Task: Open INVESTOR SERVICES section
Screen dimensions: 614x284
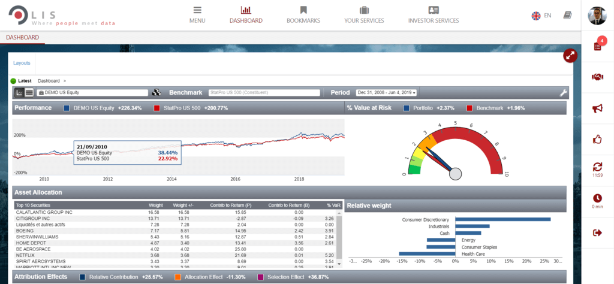Action: [434, 15]
